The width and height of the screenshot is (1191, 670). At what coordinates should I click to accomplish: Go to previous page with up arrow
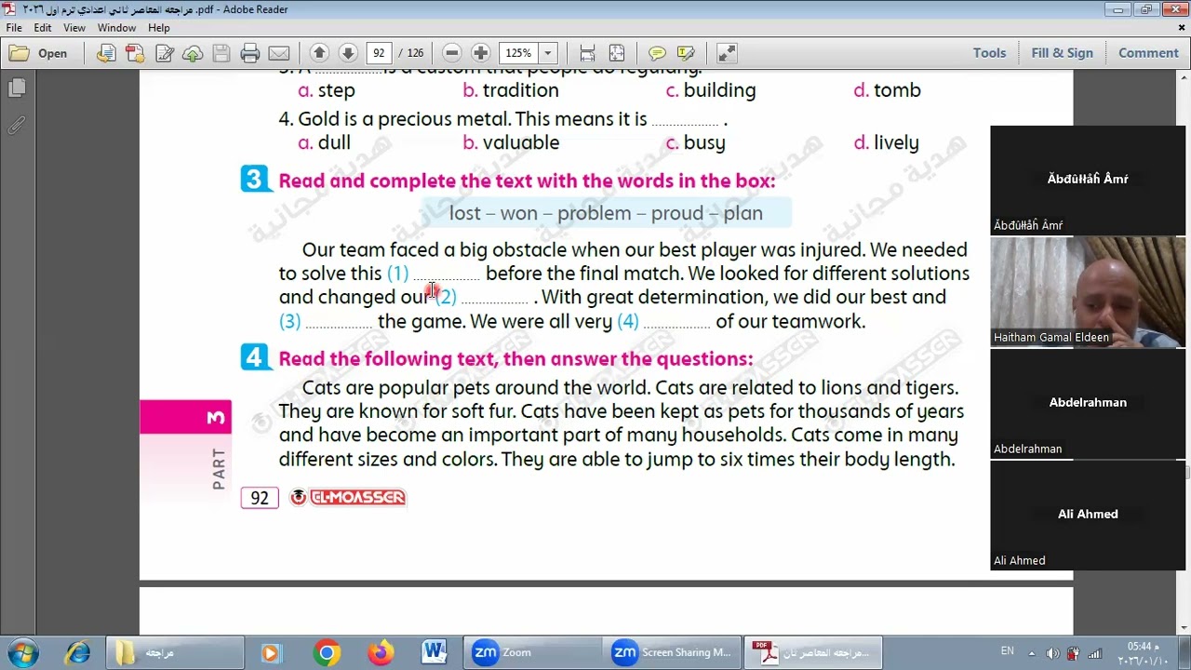pyautogui.click(x=319, y=53)
